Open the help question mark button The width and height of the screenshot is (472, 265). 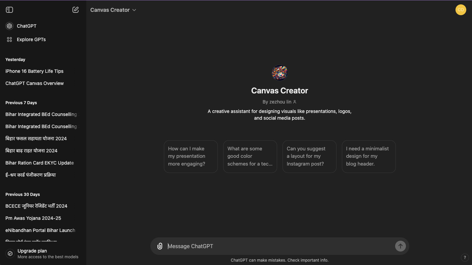(x=464, y=258)
